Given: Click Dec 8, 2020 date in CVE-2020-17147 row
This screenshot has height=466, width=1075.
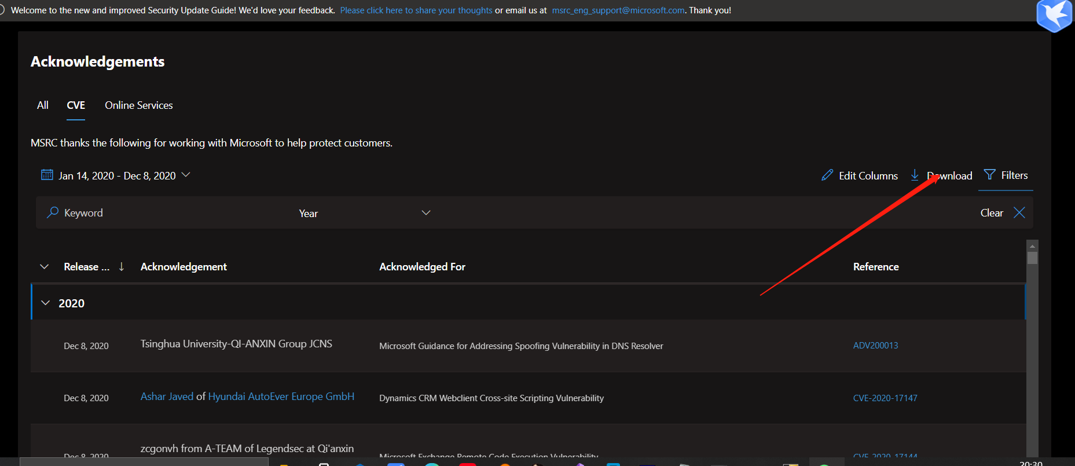Looking at the screenshot, I should tap(86, 398).
